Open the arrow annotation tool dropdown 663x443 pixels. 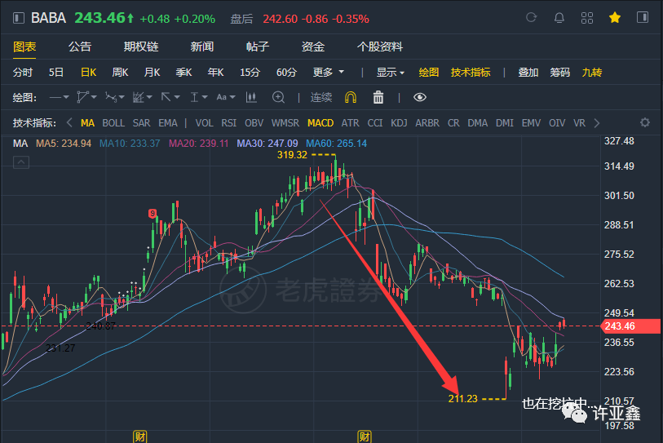click(170, 97)
